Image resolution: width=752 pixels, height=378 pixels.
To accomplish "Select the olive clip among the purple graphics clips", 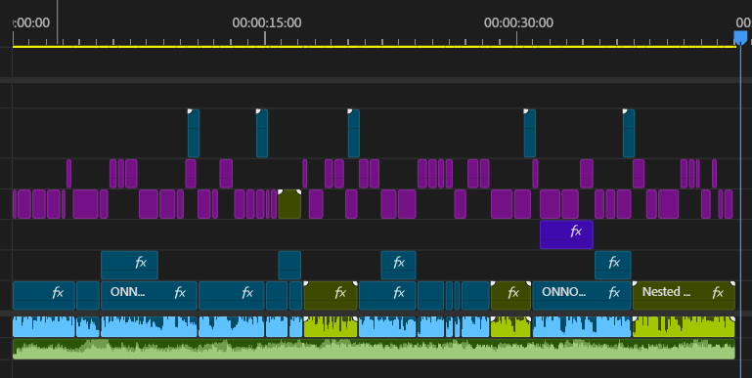I will point(289,204).
